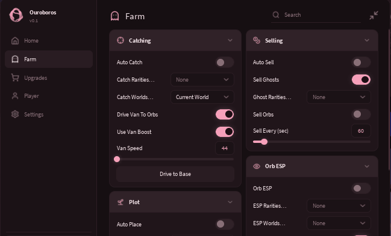Click the Search input field
Viewport: 391px width, 236px height.
pos(316,15)
